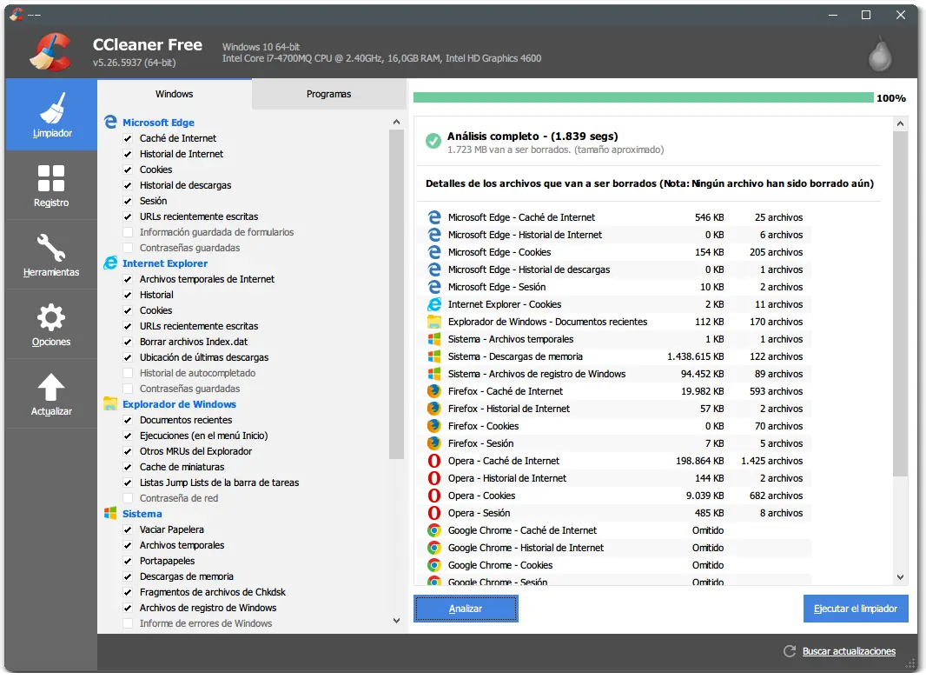Select the 'Explorador de Windows' category heading

179,404
